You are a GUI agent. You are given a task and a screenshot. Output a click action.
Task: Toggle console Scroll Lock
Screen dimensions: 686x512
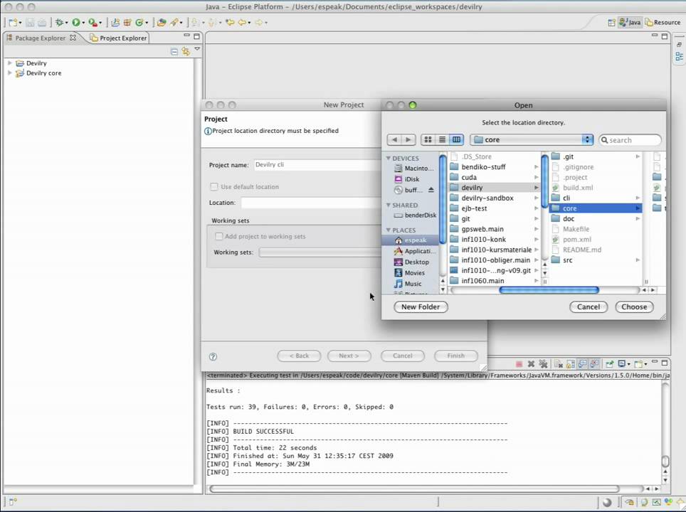click(x=571, y=364)
